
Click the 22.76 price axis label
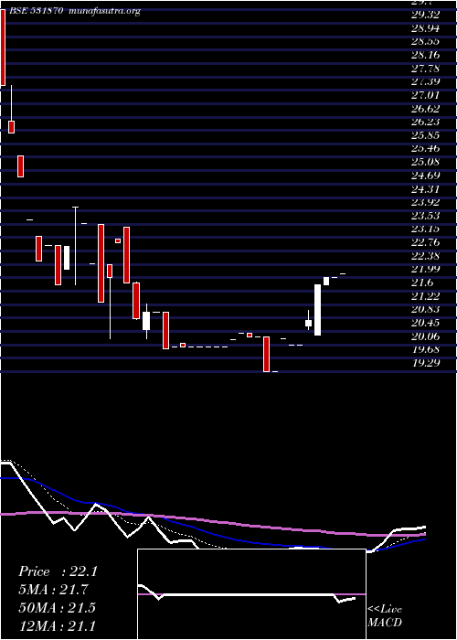pyautogui.click(x=425, y=242)
